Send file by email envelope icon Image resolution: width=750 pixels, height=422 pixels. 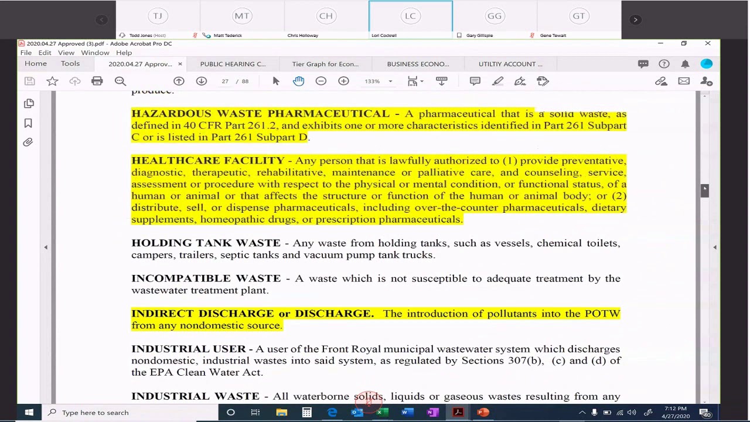(x=684, y=81)
